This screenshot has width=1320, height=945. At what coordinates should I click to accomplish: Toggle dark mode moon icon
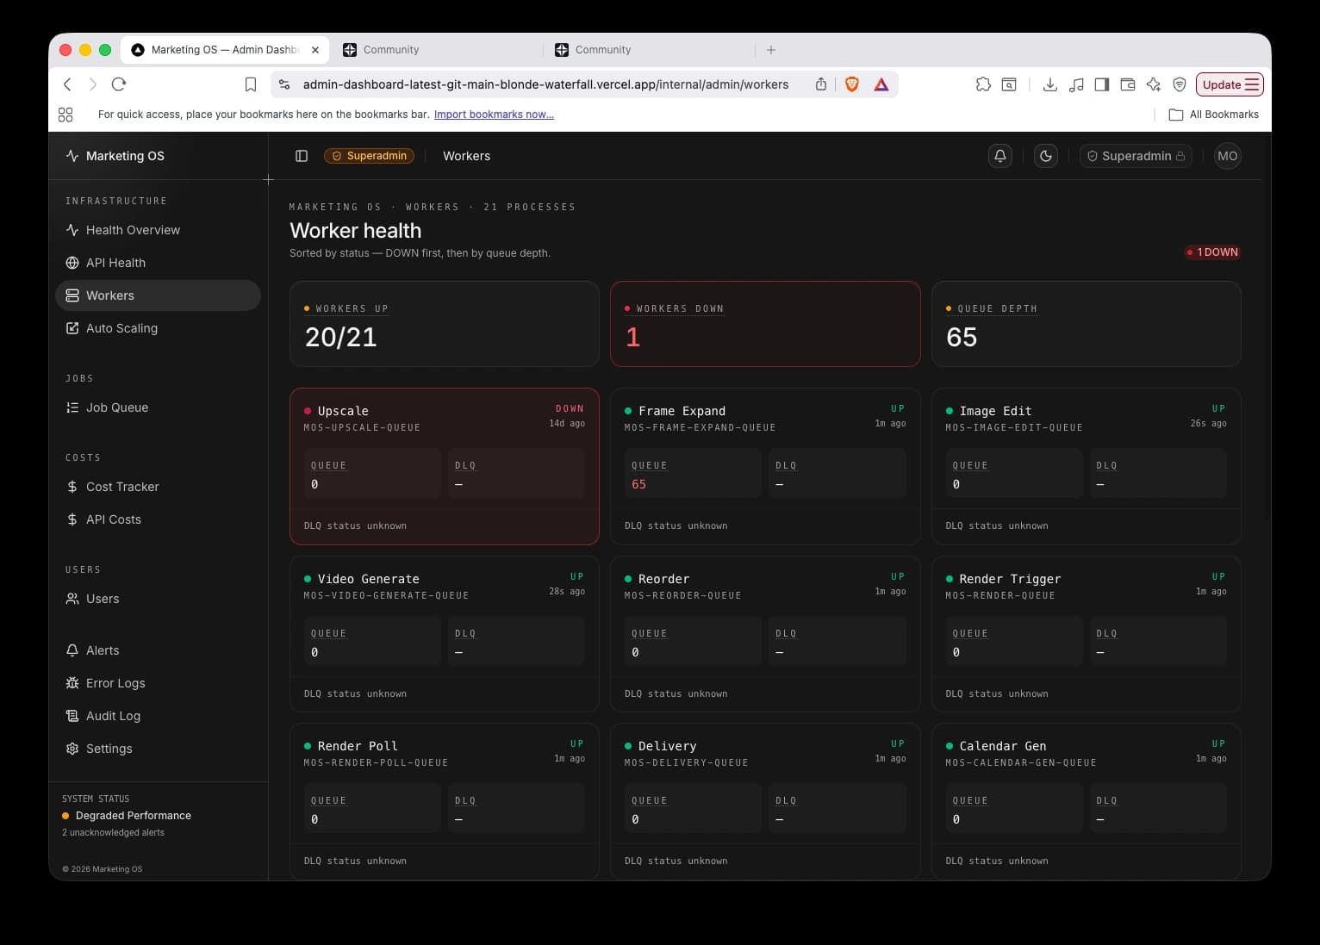tap(1046, 156)
